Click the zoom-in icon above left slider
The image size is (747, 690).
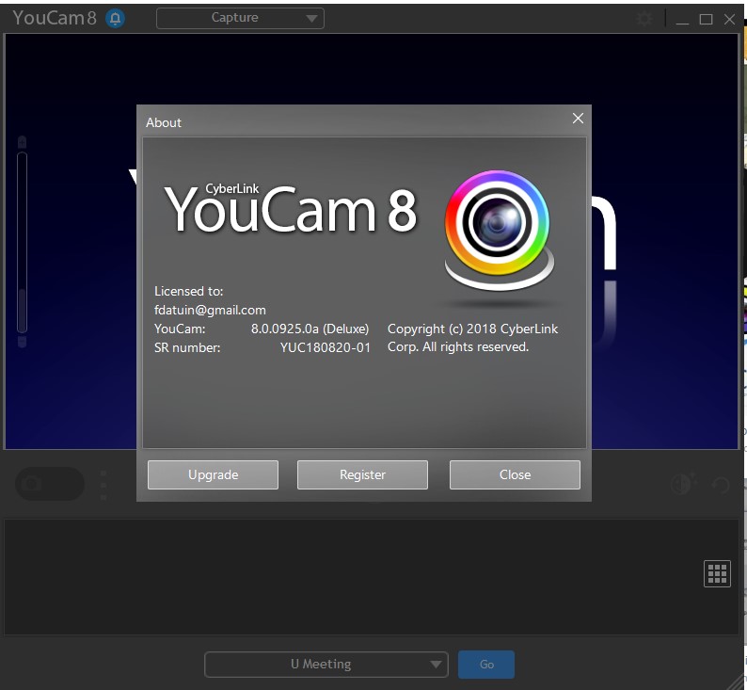click(22, 142)
